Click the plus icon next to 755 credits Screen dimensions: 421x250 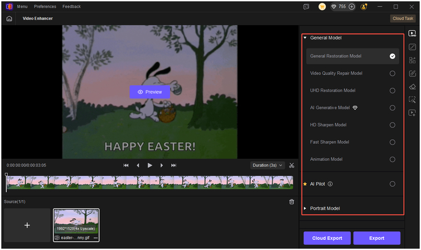pyautogui.click(x=351, y=7)
